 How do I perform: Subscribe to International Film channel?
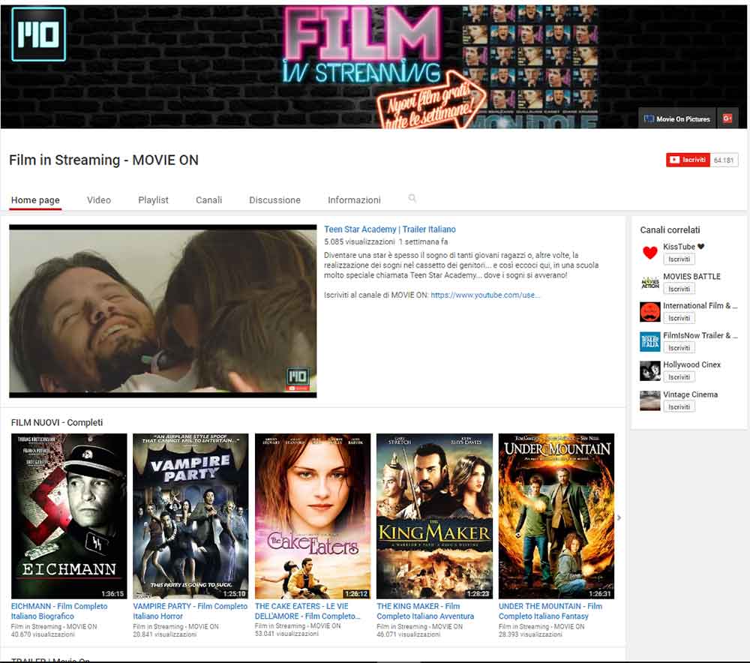point(679,318)
